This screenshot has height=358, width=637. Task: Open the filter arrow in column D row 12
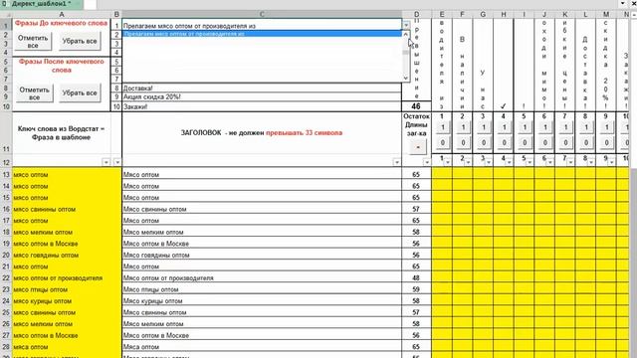427,162
